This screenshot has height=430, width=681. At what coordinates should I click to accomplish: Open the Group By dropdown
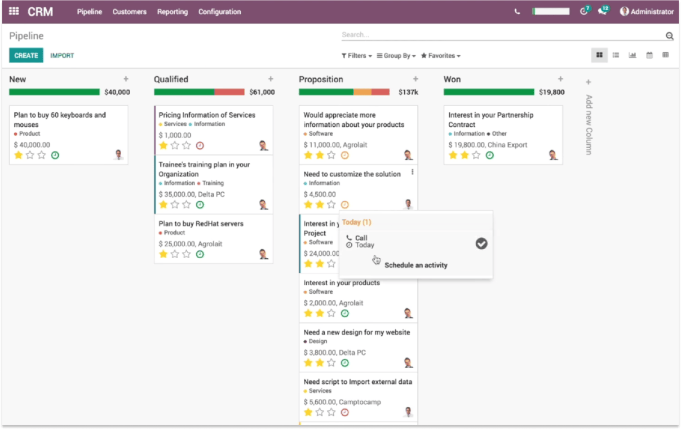396,55
